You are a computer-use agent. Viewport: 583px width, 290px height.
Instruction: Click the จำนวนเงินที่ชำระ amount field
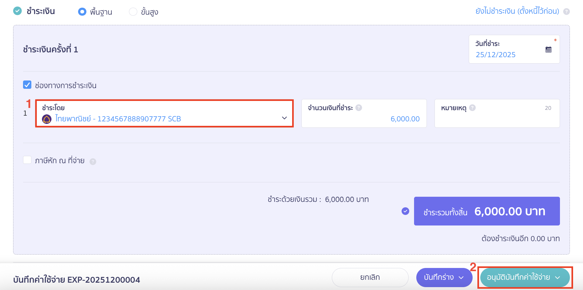pos(364,118)
